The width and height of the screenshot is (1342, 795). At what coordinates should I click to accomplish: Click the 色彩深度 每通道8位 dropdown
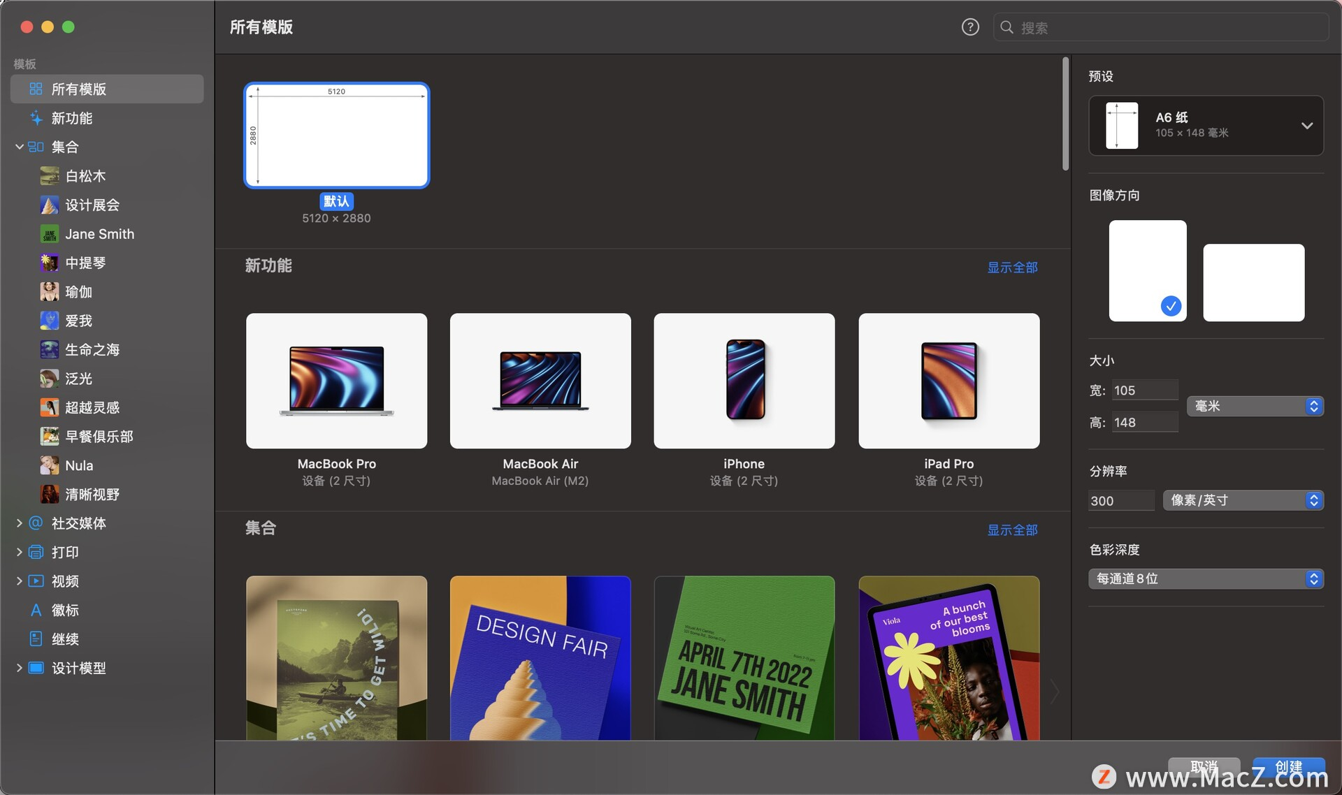tap(1206, 577)
